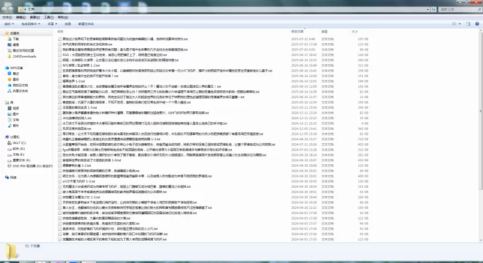The image size is (483, 263).
Task: Click the Forward navigation arrow
Action: click(11, 9)
